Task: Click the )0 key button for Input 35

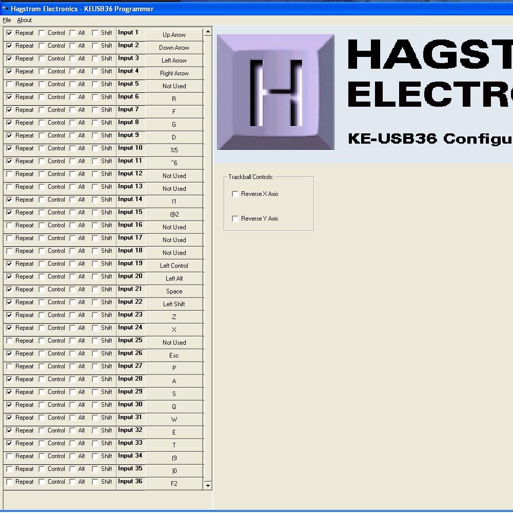Action: [x=174, y=470]
